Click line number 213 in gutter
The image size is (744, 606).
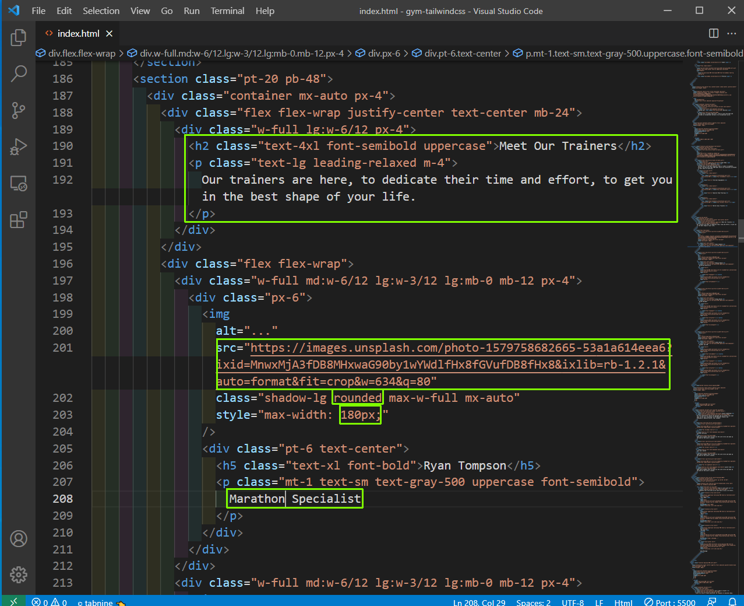click(x=63, y=583)
